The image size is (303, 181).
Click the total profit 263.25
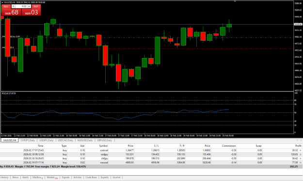[294, 166]
